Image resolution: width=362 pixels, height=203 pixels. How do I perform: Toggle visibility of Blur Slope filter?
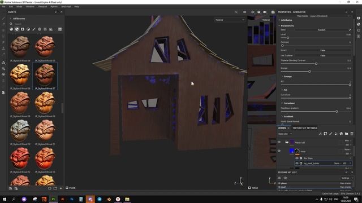297,158
